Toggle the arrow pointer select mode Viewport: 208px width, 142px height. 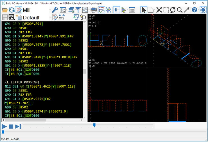click(x=144, y=10)
